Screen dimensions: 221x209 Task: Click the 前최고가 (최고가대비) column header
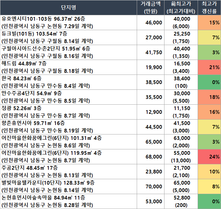pyautogui.click(x=181, y=7)
